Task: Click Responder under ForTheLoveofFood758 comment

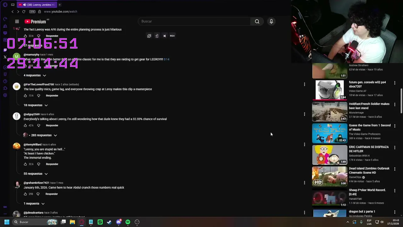Action: (52, 96)
